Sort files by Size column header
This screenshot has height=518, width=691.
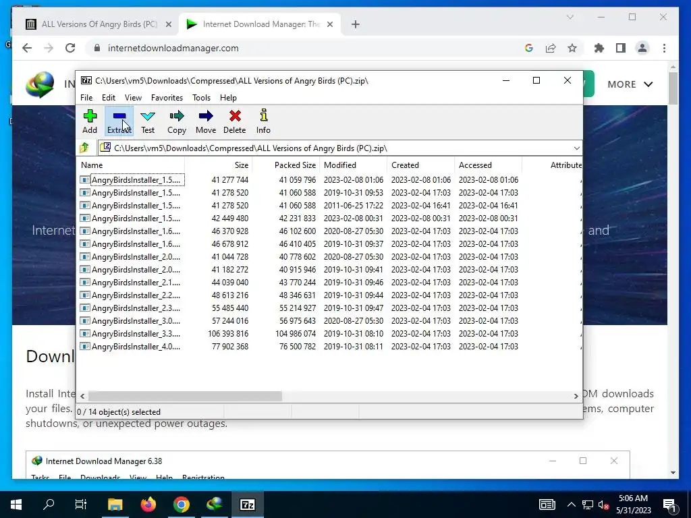click(x=219, y=165)
